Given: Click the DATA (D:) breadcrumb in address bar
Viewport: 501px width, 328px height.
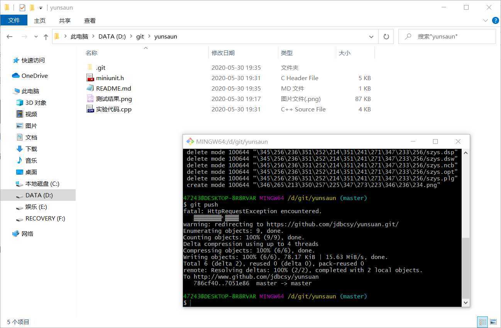Looking at the screenshot, I should click(112, 37).
